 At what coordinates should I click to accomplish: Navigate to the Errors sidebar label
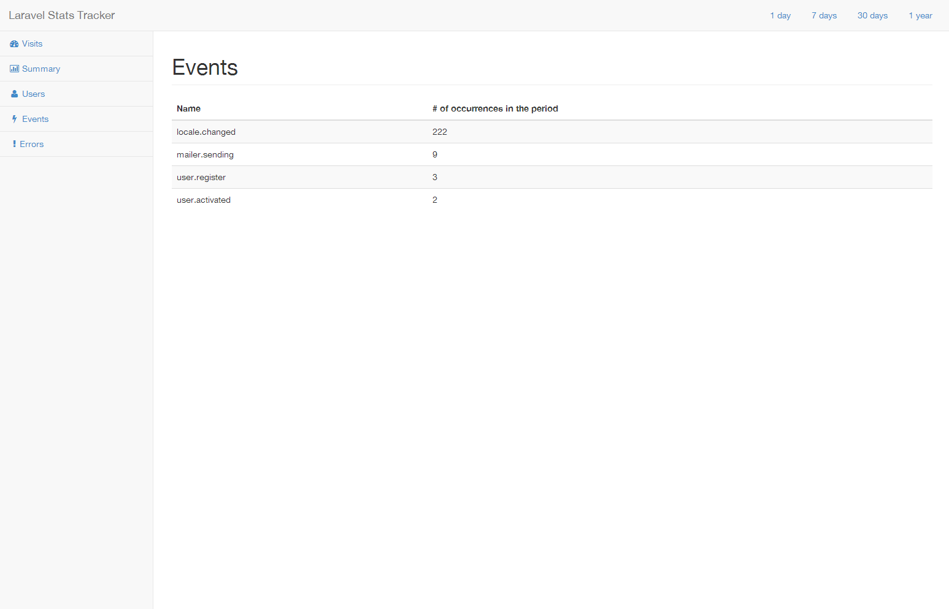pos(32,145)
